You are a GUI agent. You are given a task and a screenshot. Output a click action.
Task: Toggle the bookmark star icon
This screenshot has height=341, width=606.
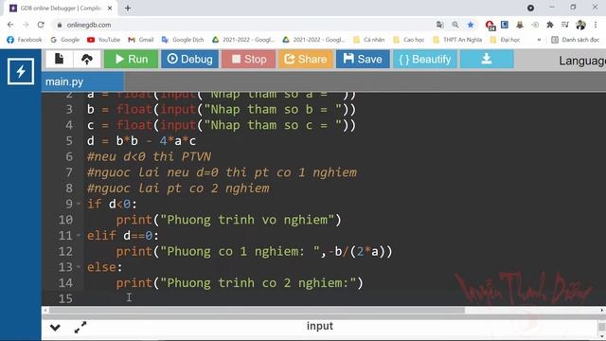pos(471,25)
